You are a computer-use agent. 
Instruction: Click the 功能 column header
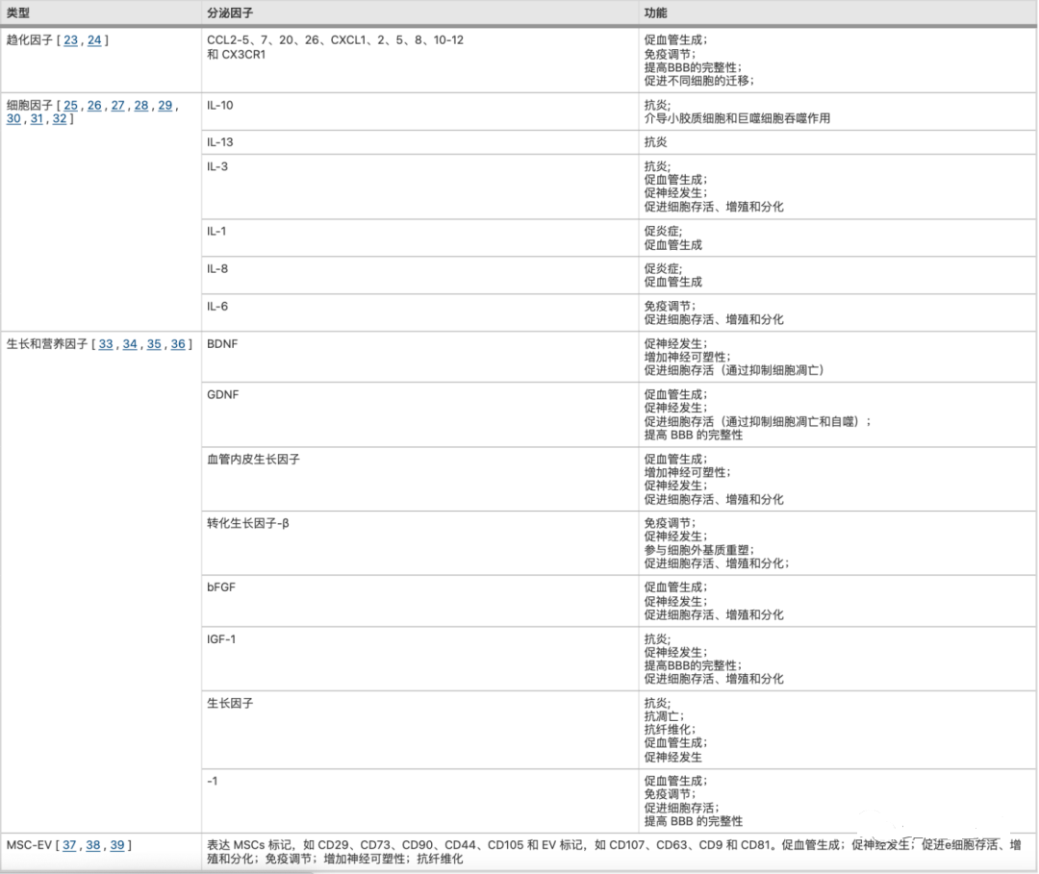655,13
